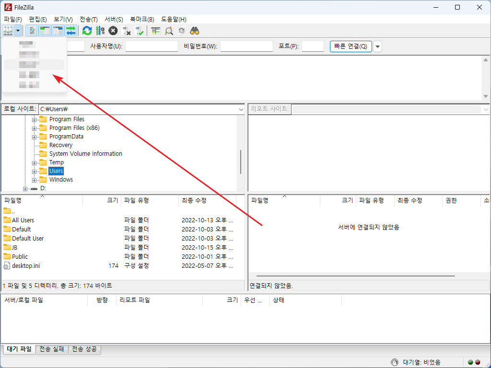491x368 pixels.
Task: Click the remote file list horizontal scrollbar
Action: point(355,276)
